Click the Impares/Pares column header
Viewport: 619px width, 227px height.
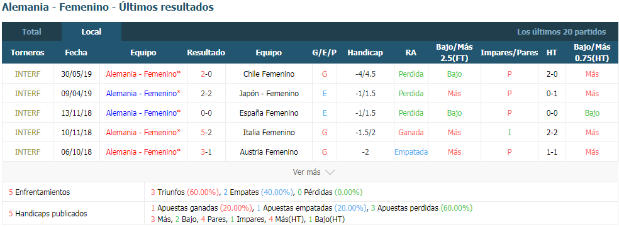pyautogui.click(x=510, y=53)
